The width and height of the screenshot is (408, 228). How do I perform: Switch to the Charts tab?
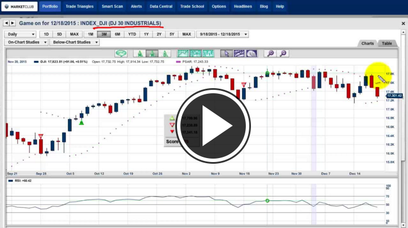368,43
